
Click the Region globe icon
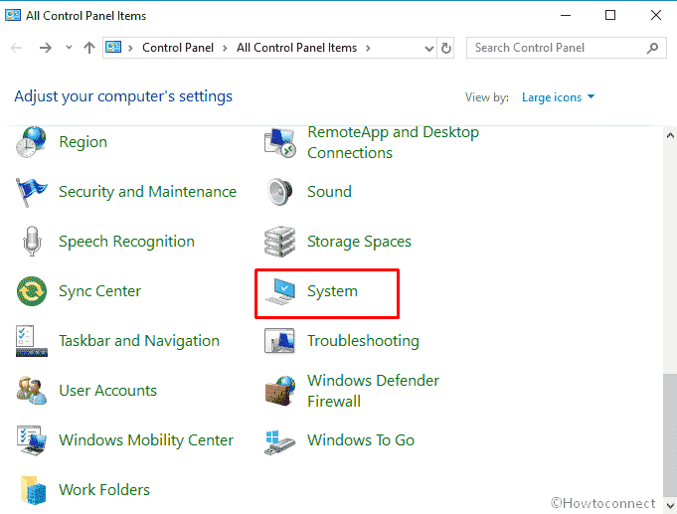(32, 142)
